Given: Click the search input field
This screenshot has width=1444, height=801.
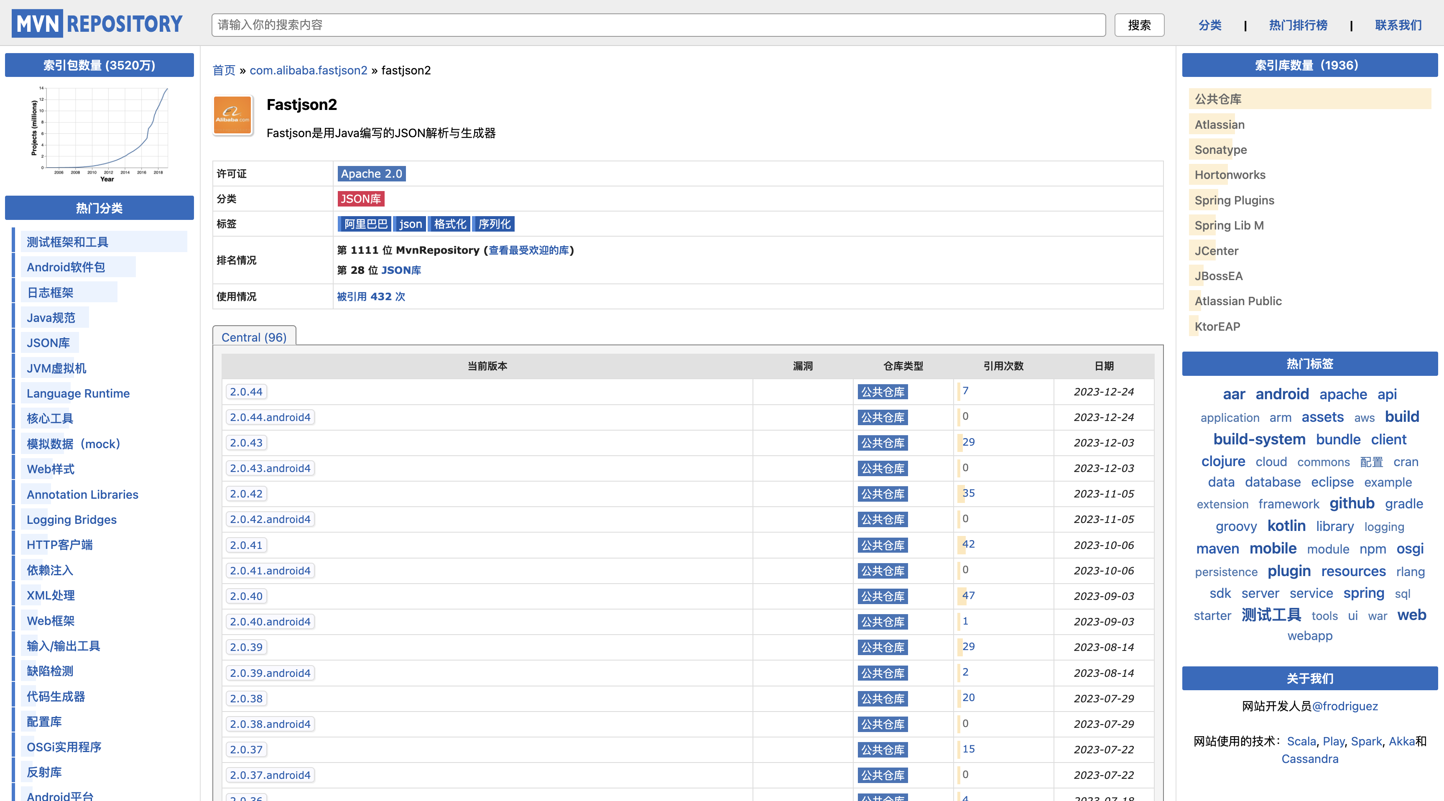Looking at the screenshot, I should [658, 25].
